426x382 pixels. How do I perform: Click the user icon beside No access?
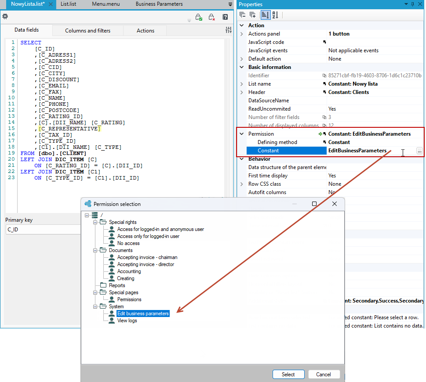(112, 243)
